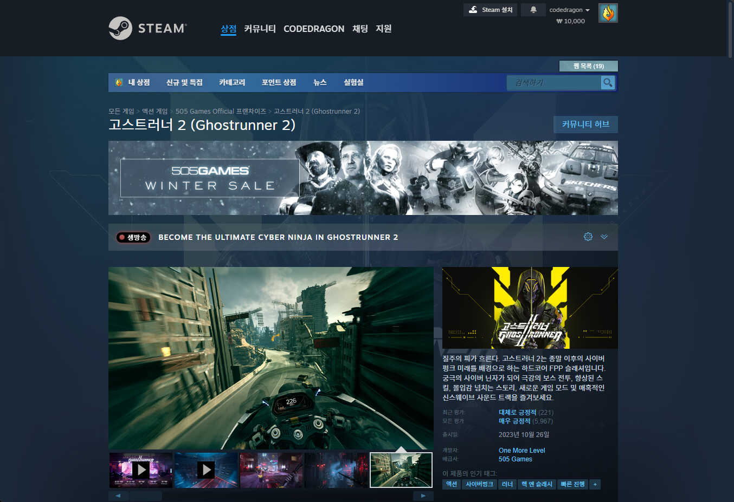Click the search magnifier icon

point(608,82)
